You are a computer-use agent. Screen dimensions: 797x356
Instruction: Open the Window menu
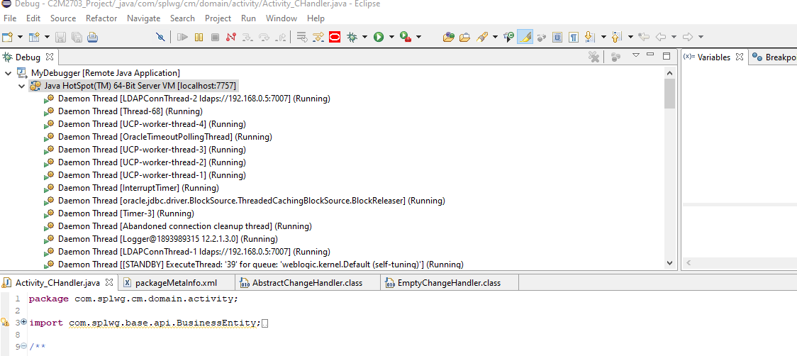[x=281, y=18]
